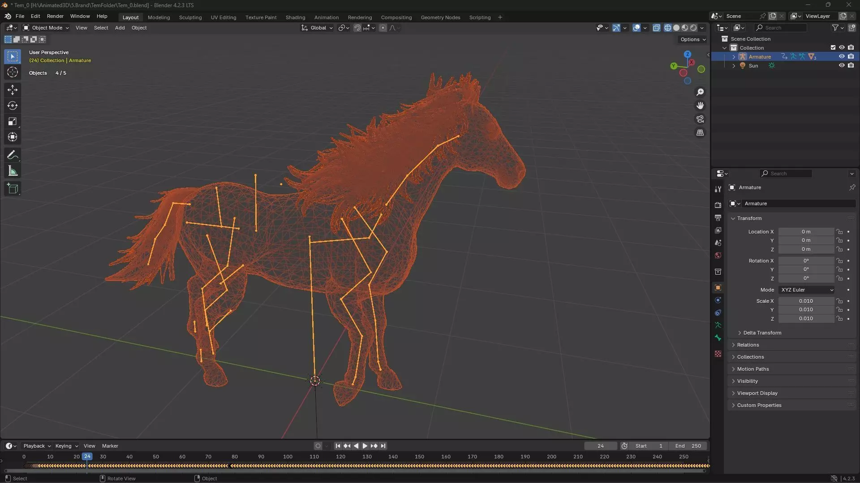Image resolution: width=860 pixels, height=483 pixels.
Task: Open the View Layer properties tab
Action: point(718,230)
